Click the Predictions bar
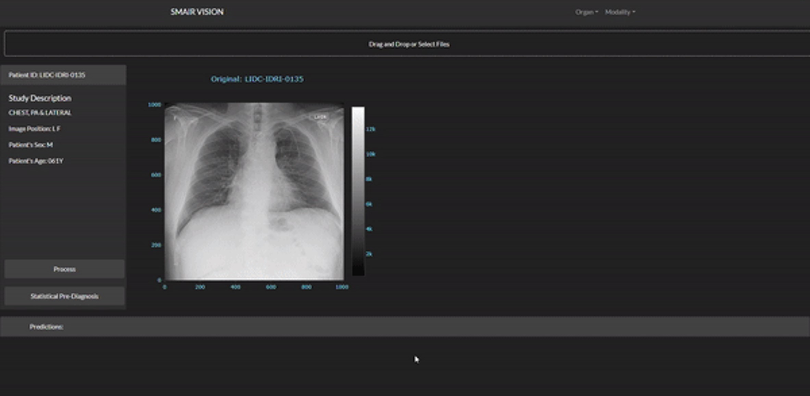810x396 pixels. point(46,327)
